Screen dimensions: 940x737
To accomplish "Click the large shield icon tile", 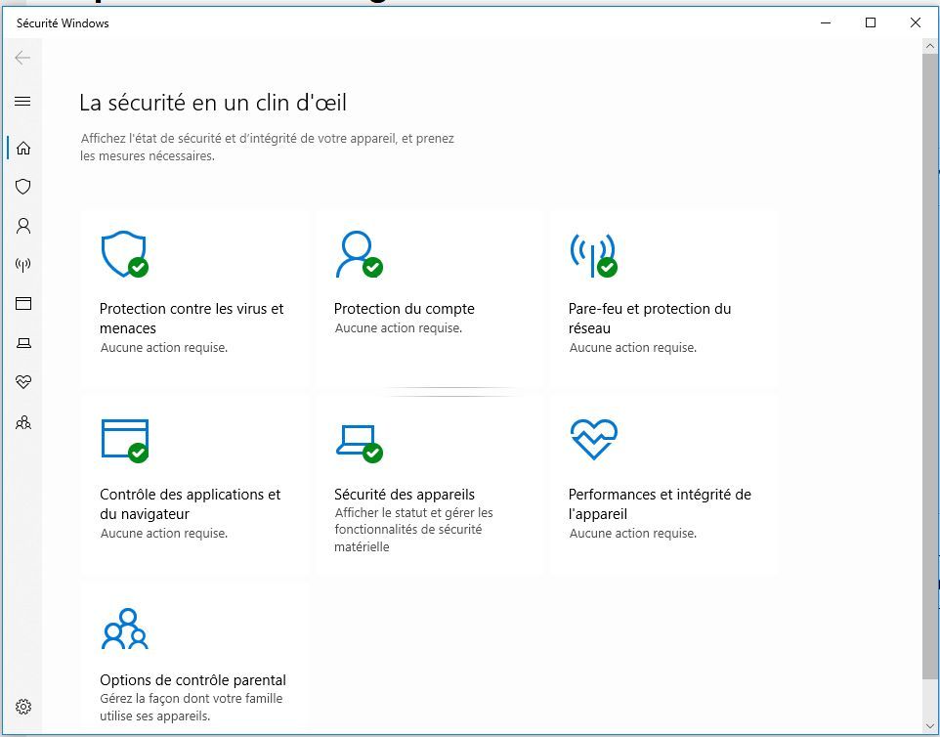I will [x=124, y=254].
